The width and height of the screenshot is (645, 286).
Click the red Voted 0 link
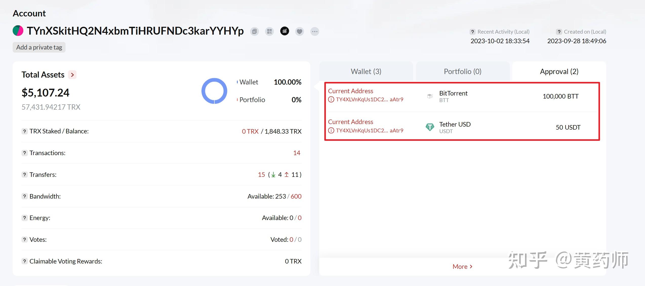[291, 240]
